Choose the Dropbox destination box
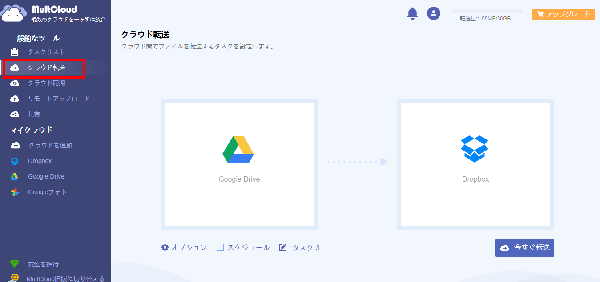The image size is (600, 282). pyautogui.click(x=475, y=164)
